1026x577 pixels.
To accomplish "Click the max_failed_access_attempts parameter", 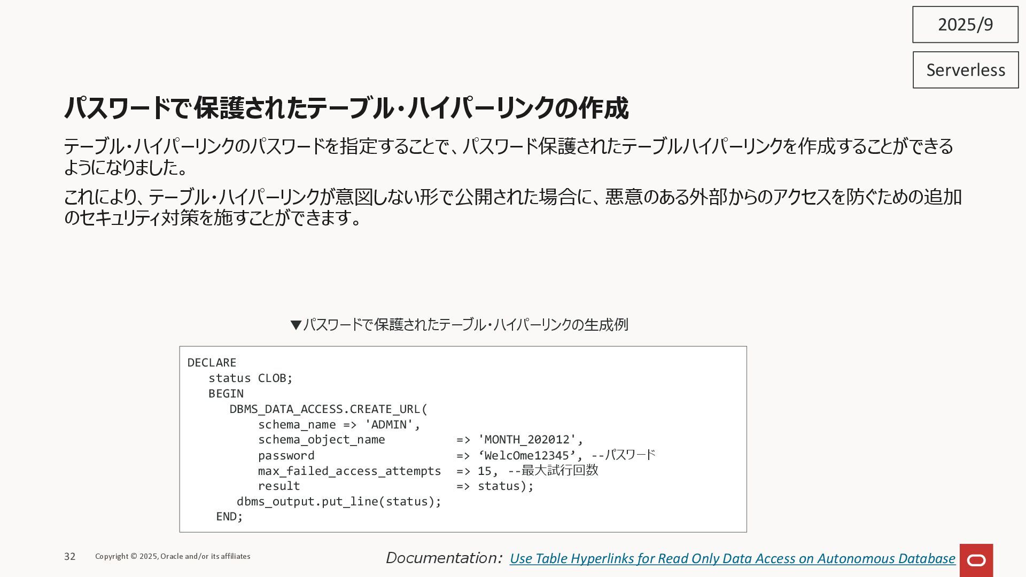I will pyautogui.click(x=349, y=471).
